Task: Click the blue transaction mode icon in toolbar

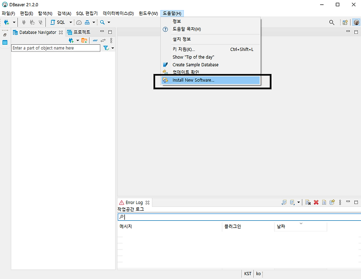Action: 87,22
